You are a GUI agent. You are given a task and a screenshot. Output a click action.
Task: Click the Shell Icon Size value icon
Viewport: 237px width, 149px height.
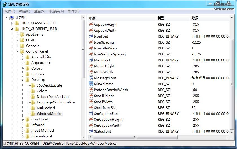(91, 107)
